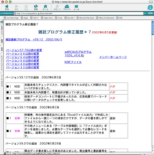Refresh the page with 更新 icon
This screenshot has height=155, width=154.
coord(36,8)
